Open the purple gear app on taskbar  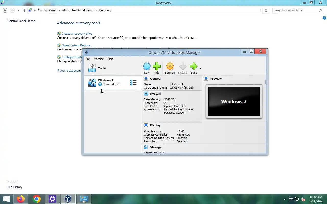(52, 199)
